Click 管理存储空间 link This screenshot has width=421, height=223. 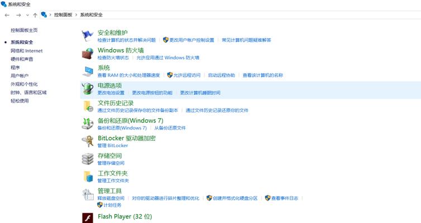point(111,163)
